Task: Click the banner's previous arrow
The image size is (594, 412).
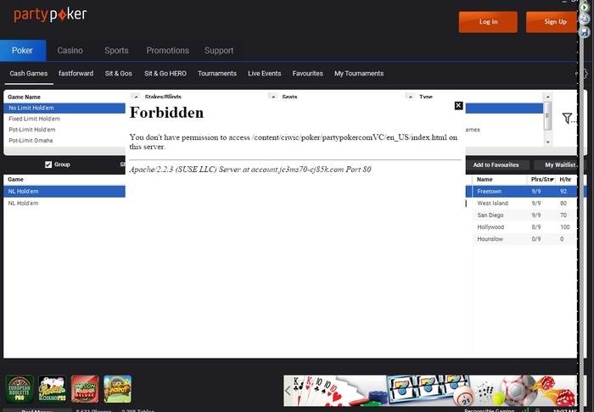Action: click(x=288, y=391)
